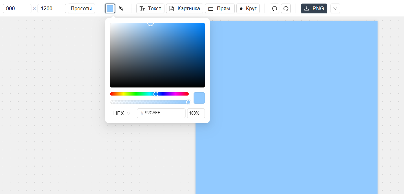Click the eyedropper color picker icon
404x194 pixels.
(x=121, y=8)
